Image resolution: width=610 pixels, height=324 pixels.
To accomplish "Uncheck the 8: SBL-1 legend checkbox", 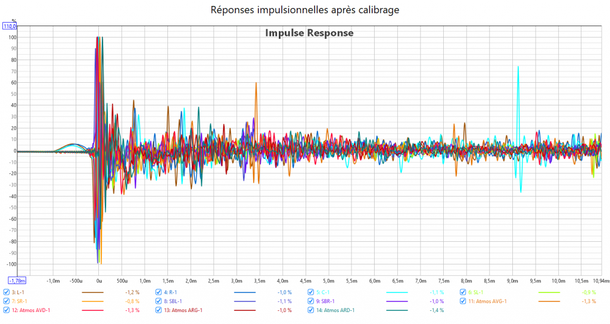I will point(159,301).
